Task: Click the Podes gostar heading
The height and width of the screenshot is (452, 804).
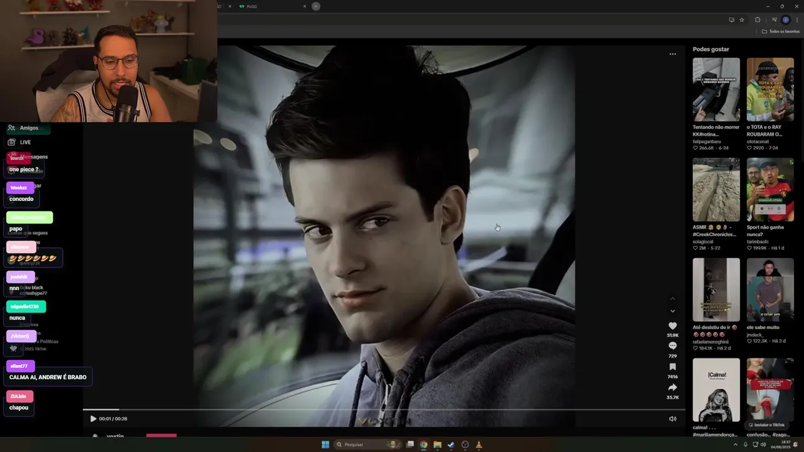Action: point(711,49)
